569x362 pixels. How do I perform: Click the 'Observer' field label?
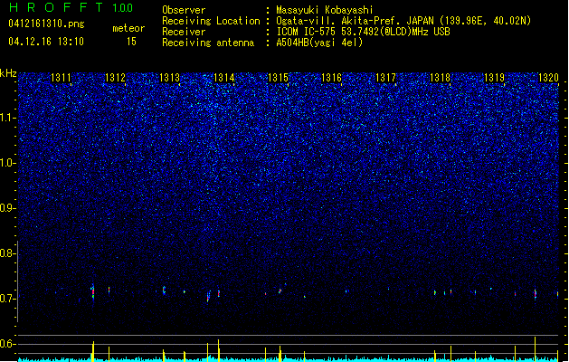pyautogui.click(x=184, y=10)
